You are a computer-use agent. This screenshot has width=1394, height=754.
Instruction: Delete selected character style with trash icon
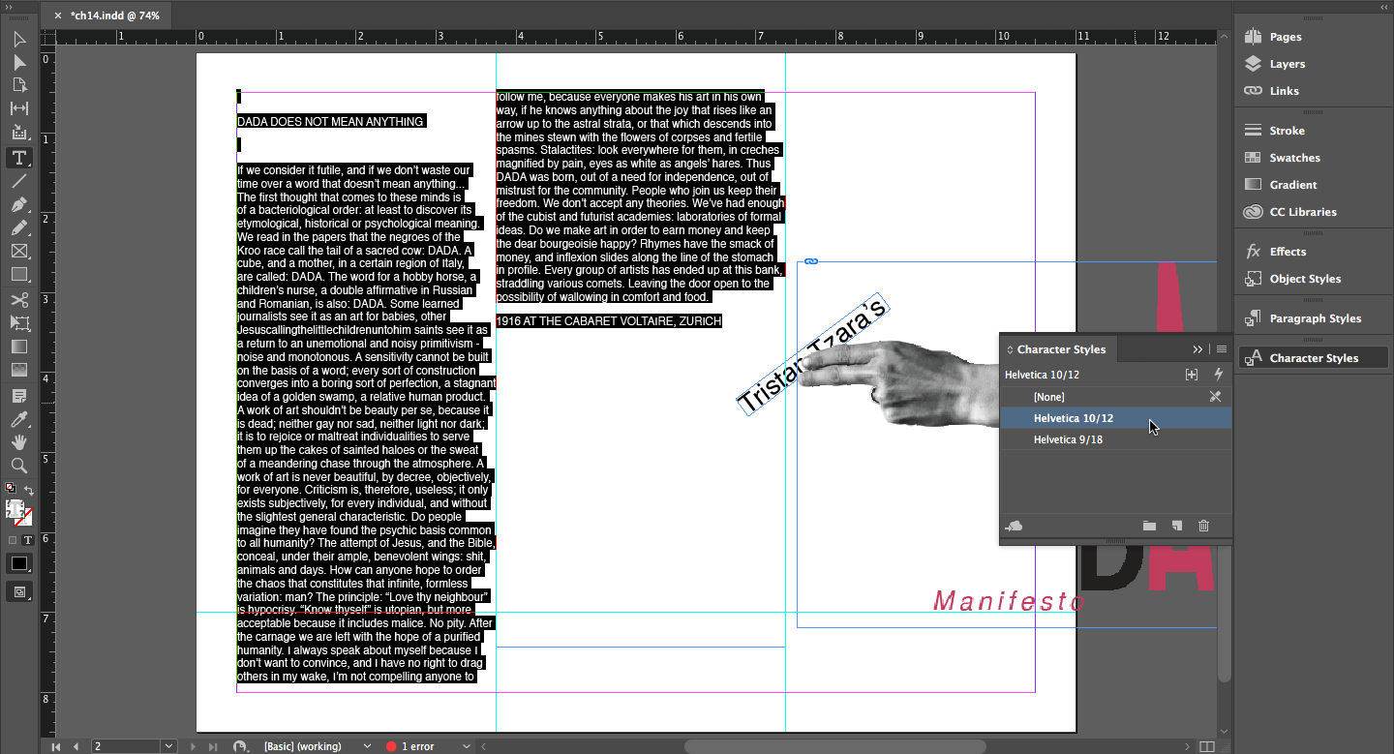[x=1203, y=526]
